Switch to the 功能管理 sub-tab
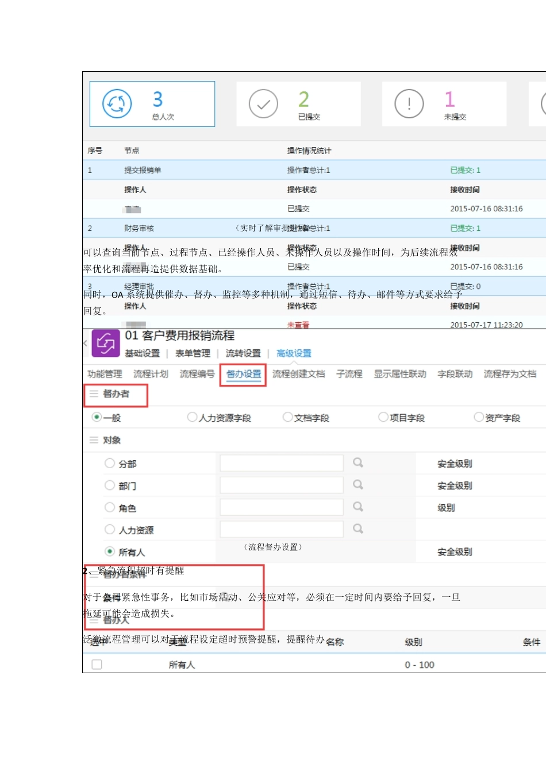The image size is (546, 772). coord(105,374)
